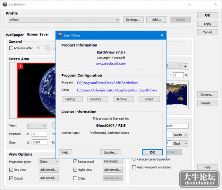The height and width of the screenshot is (190, 222).
Task: Click the red monitor number 1 marker
Action: coord(20,66)
